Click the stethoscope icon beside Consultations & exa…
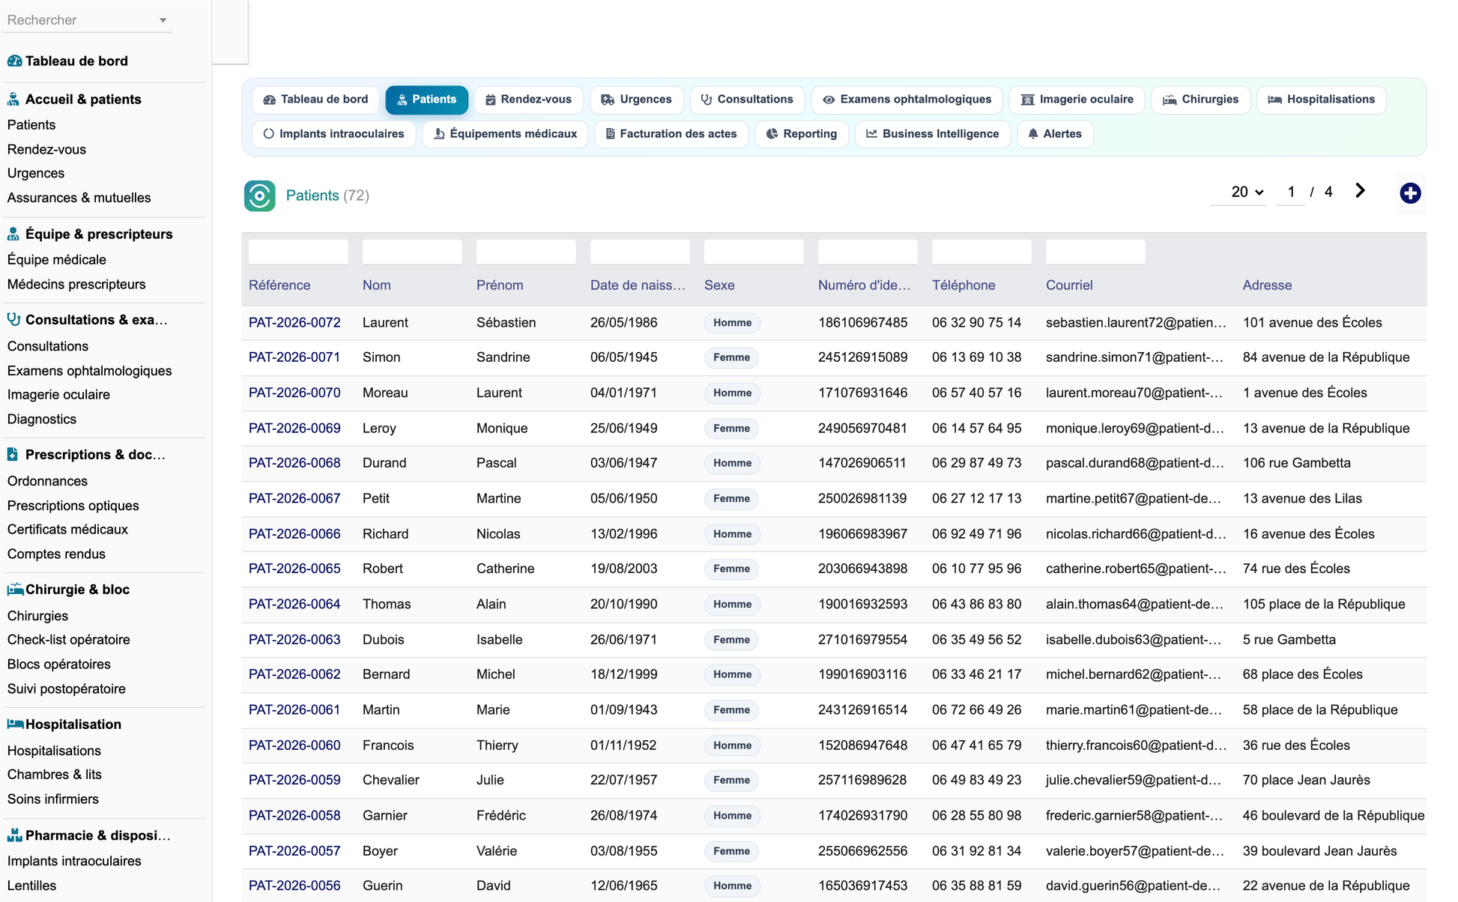 (x=13, y=319)
